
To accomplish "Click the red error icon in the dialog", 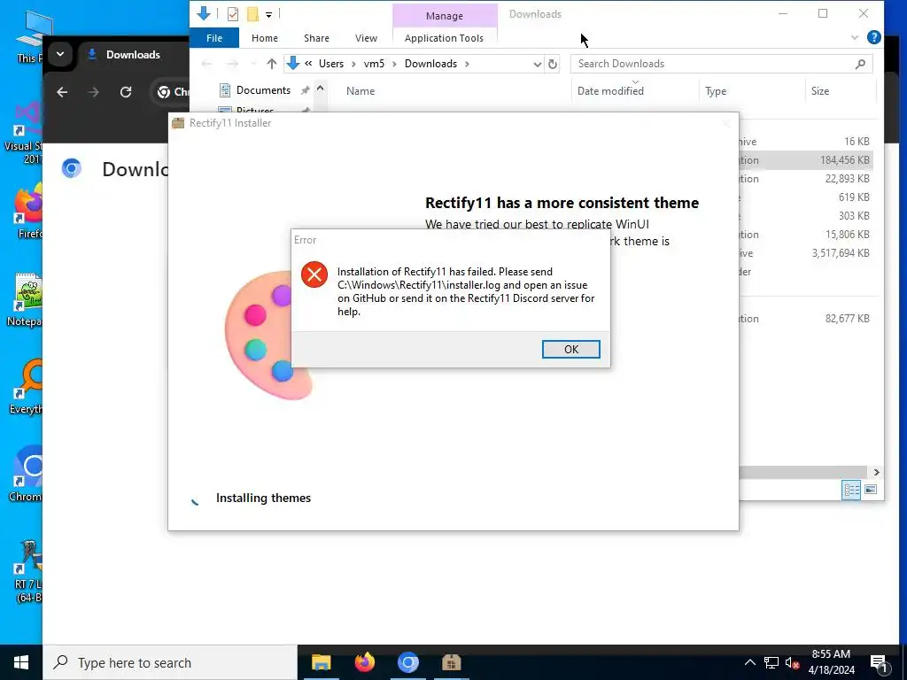I will [314, 274].
